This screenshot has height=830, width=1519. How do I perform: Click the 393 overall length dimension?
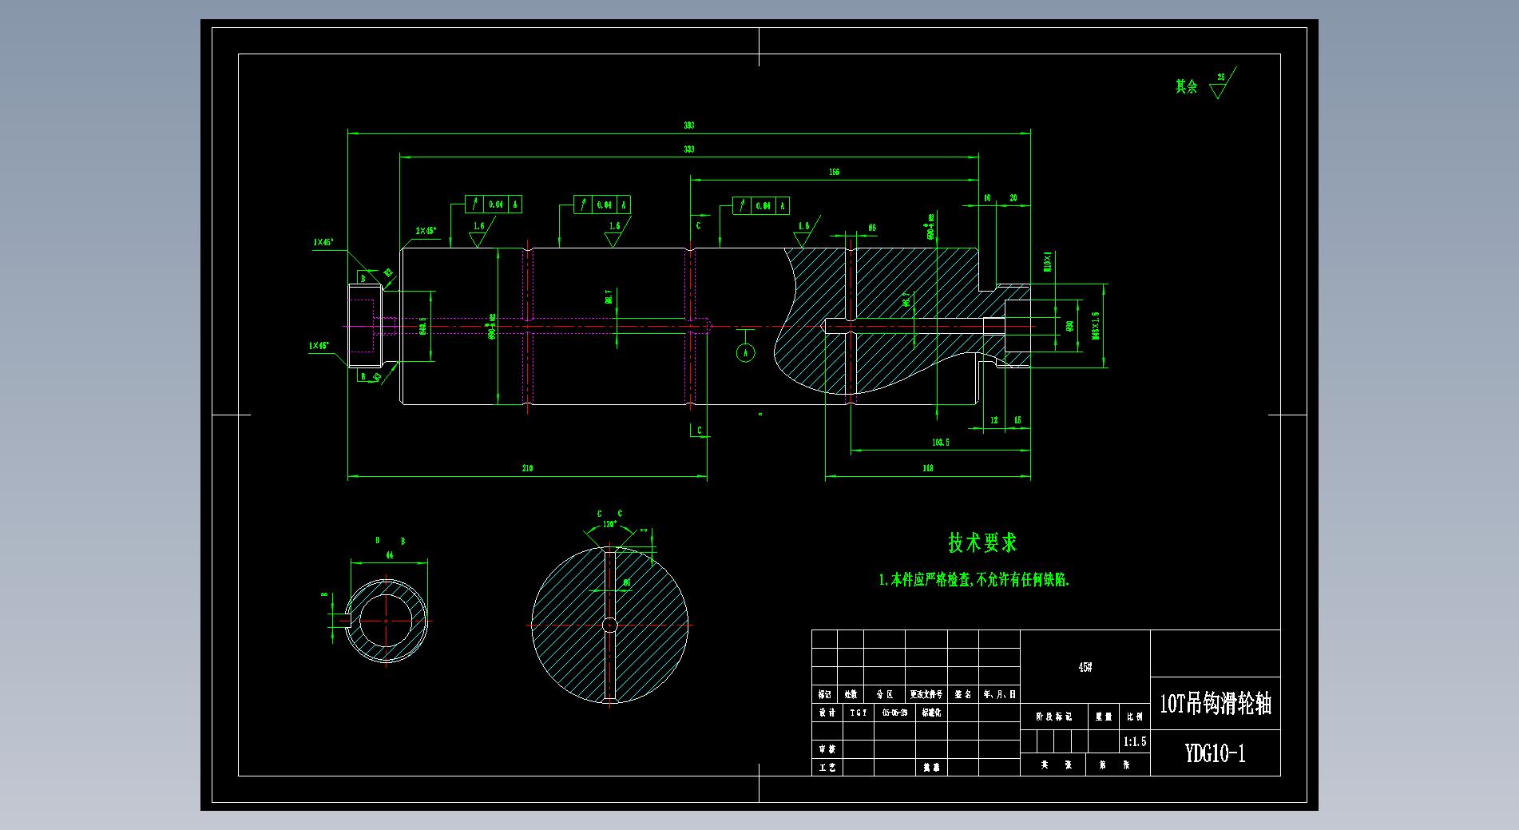click(688, 125)
